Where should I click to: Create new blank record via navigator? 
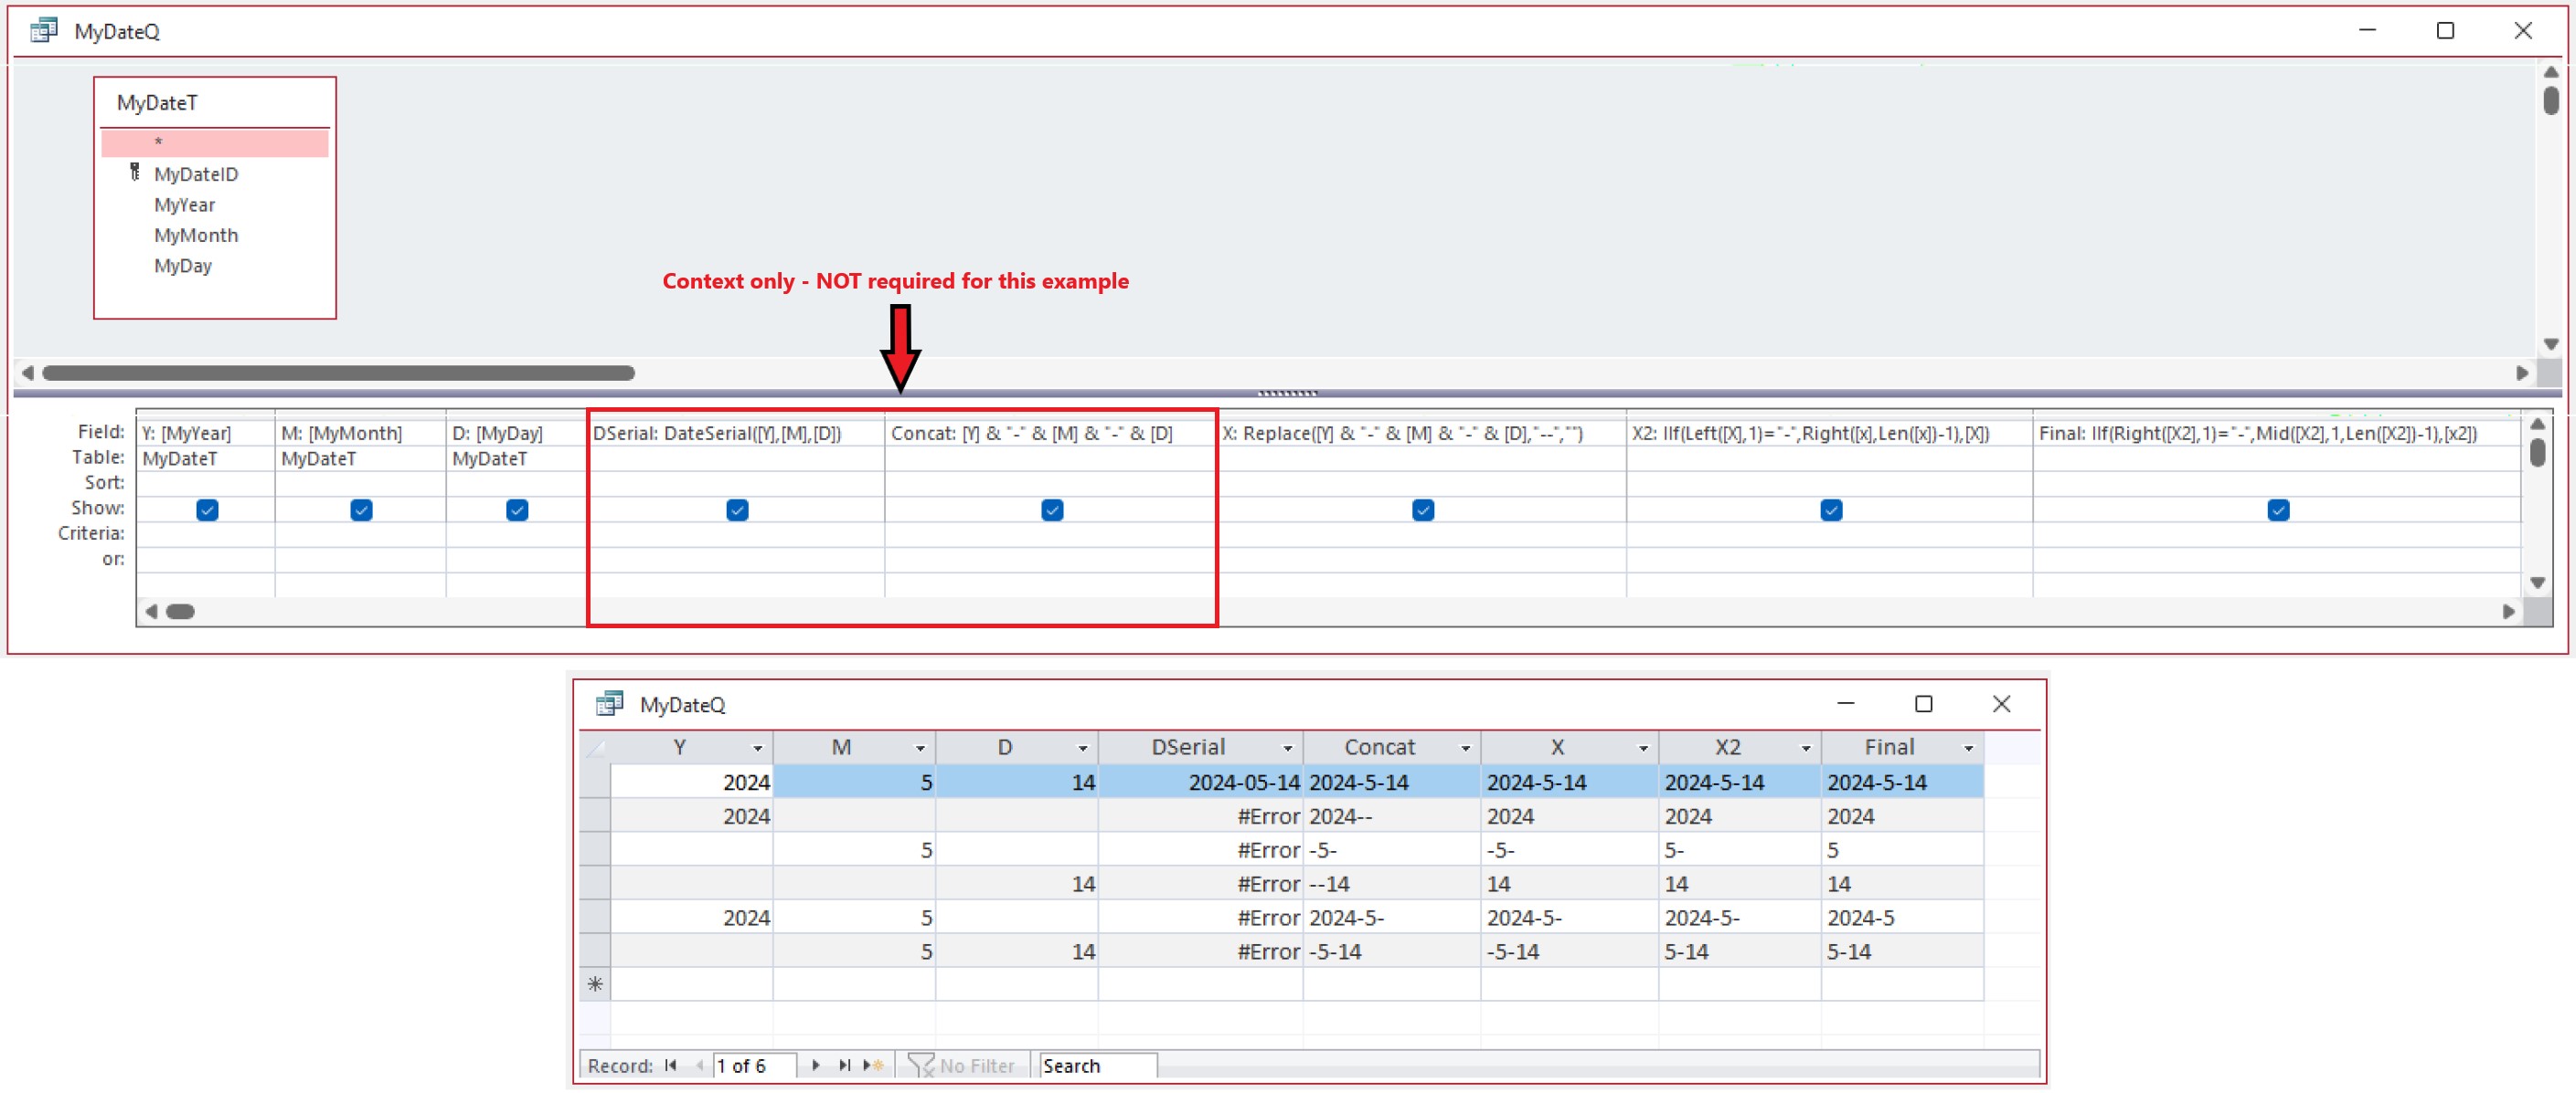(x=873, y=1065)
